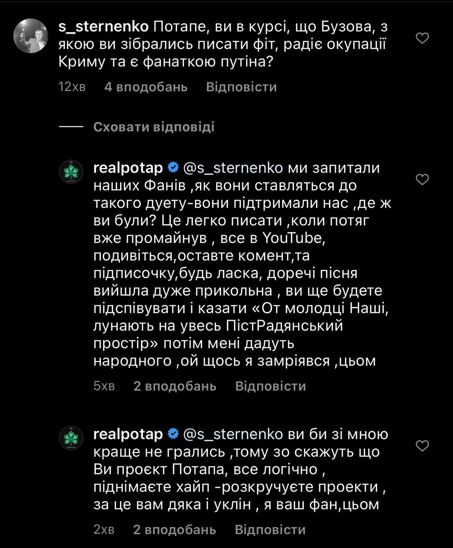
Task: Tap verified badge on first realpotap reply
Action: coord(173,168)
